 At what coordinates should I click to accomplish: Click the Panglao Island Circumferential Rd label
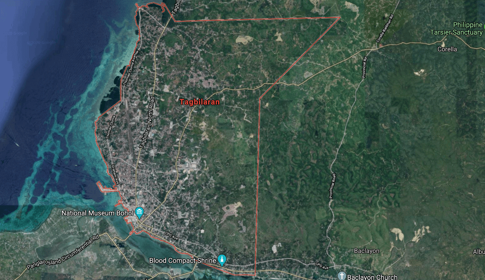coord(63,252)
